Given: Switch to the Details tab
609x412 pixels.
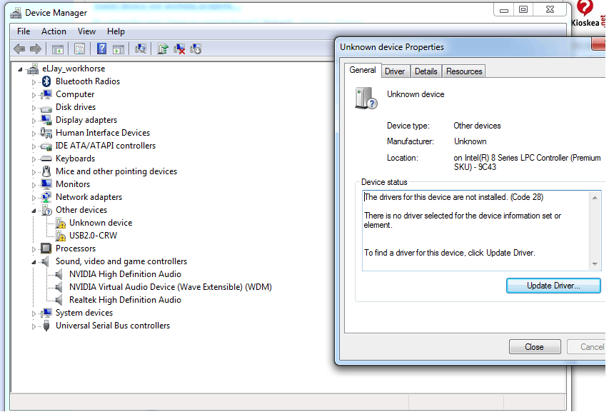Looking at the screenshot, I should point(426,71).
